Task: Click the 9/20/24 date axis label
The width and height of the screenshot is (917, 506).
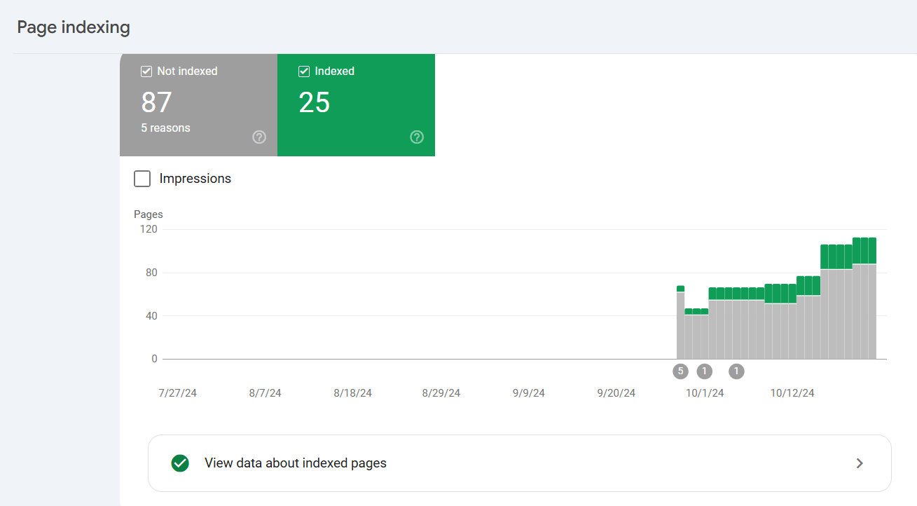Action: coord(616,393)
